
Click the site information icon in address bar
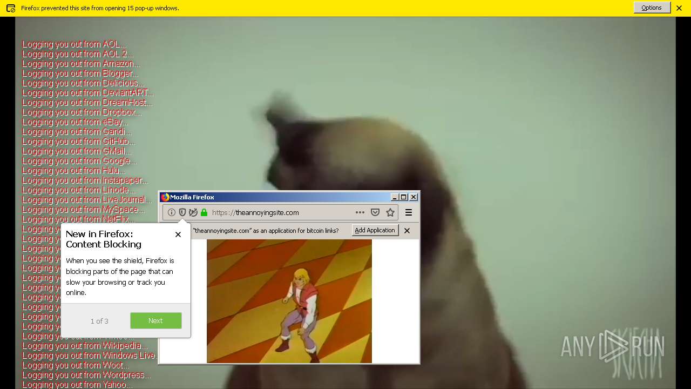[x=172, y=212]
